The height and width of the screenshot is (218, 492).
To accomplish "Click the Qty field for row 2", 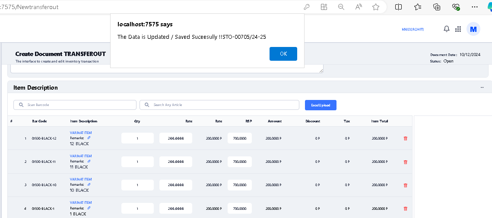I will click(137, 162).
